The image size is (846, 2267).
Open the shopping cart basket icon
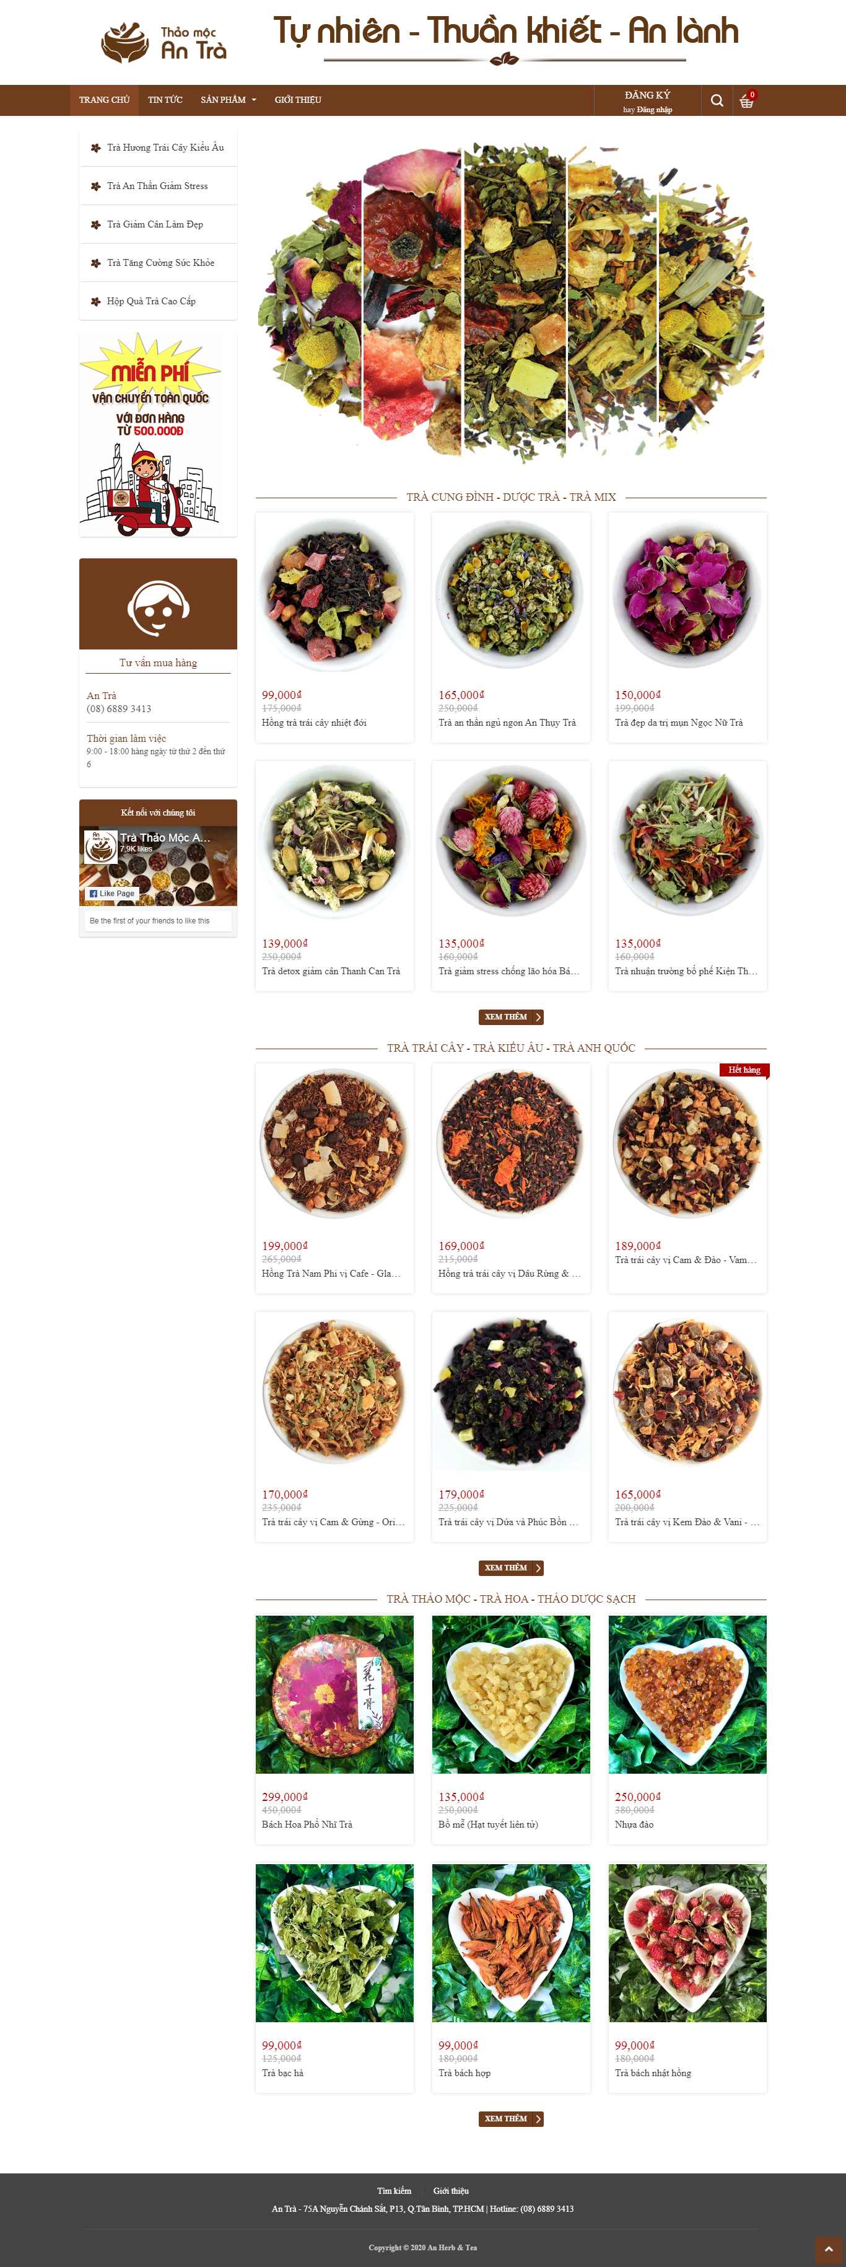[747, 100]
